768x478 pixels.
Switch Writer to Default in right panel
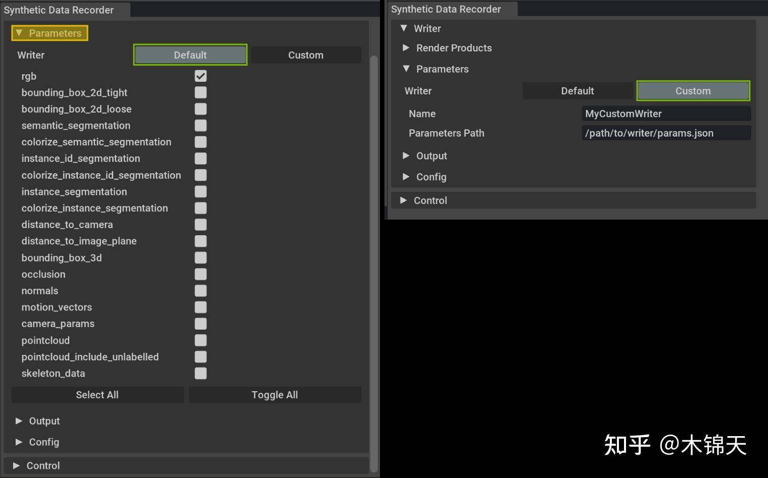[577, 90]
